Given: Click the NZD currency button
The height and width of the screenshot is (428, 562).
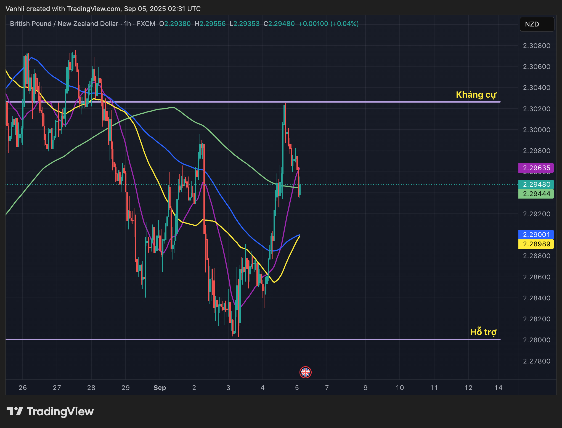Looking at the screenshot, I should [537, 24].
